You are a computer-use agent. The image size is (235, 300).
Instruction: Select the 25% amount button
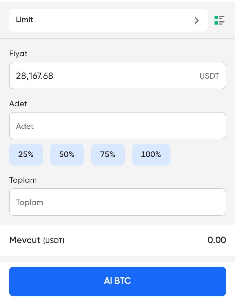pos(26,154)
